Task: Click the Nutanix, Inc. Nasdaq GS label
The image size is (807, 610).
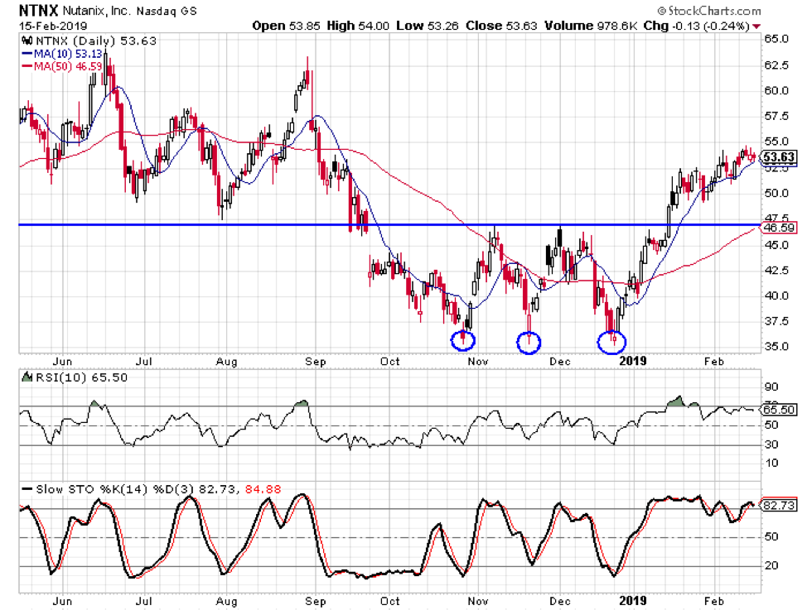Action: [x=130, y=11]
